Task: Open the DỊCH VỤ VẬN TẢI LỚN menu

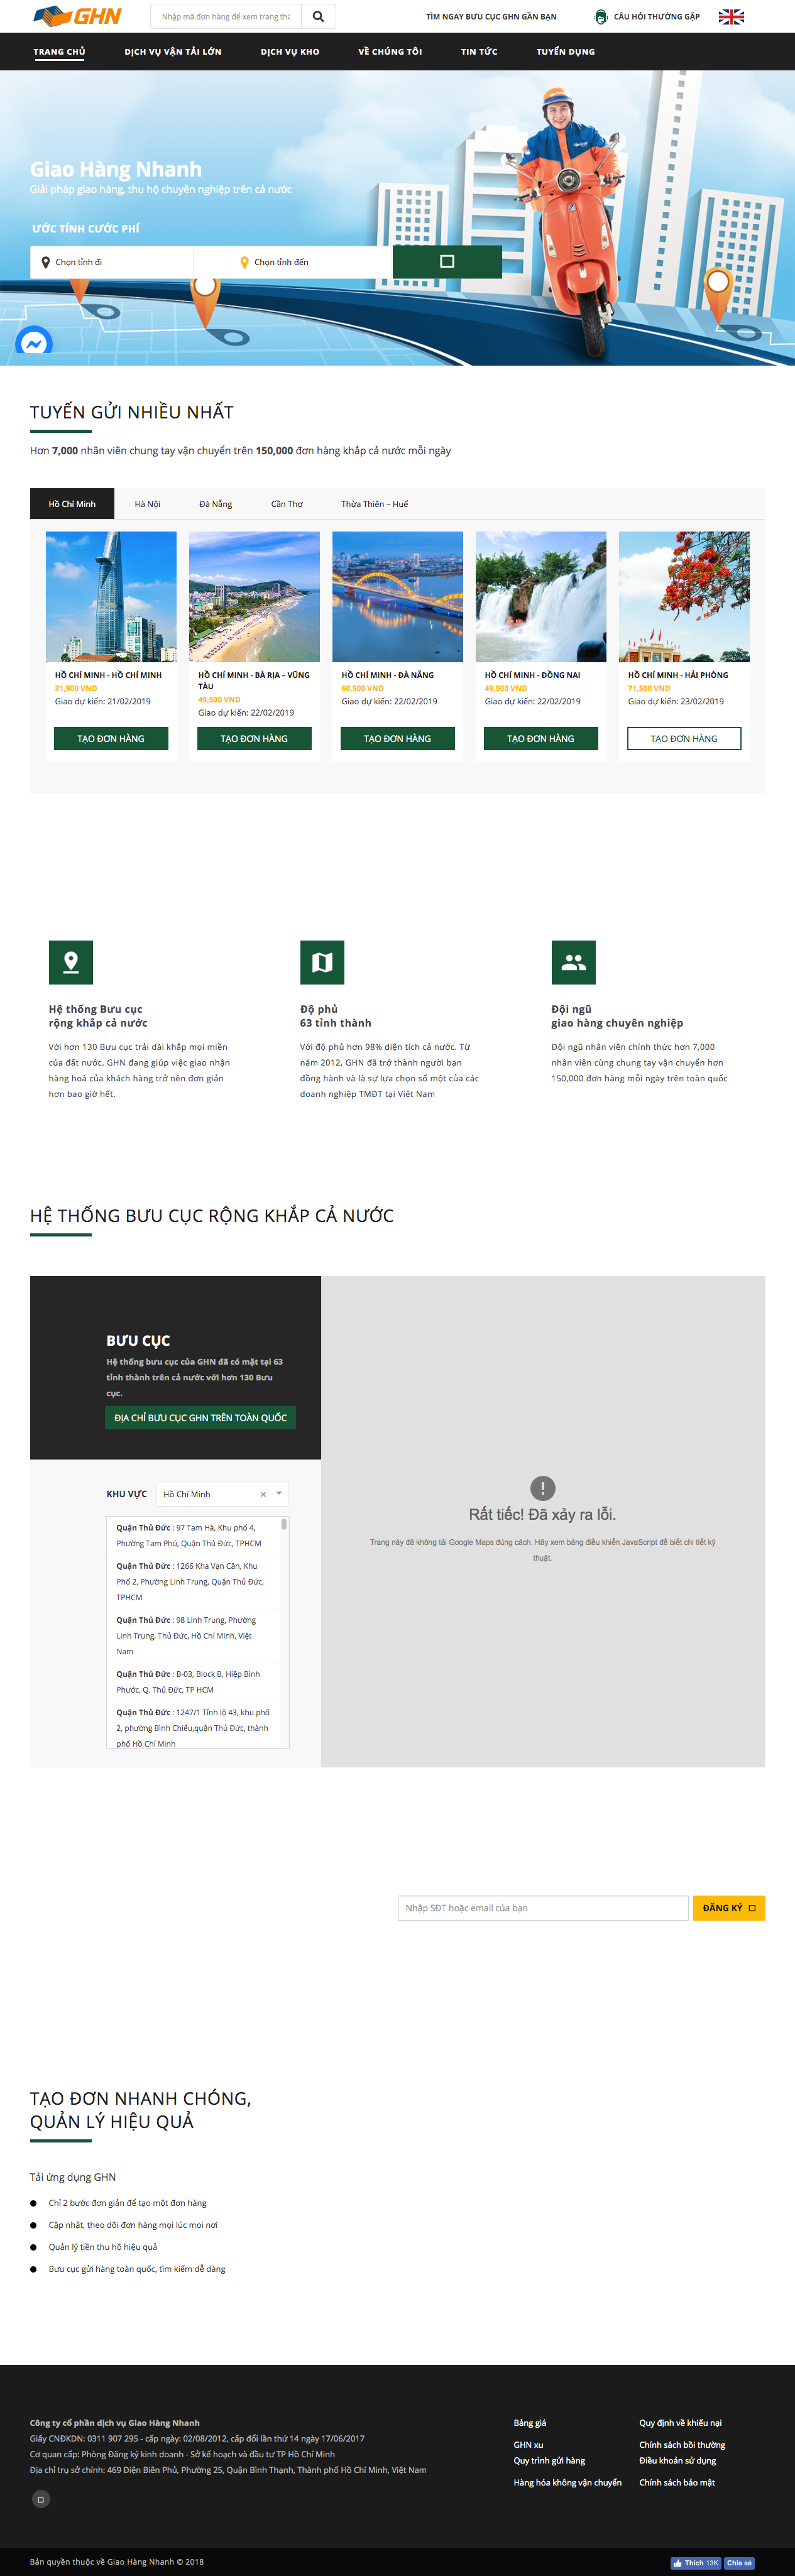Action: (173, 51)
